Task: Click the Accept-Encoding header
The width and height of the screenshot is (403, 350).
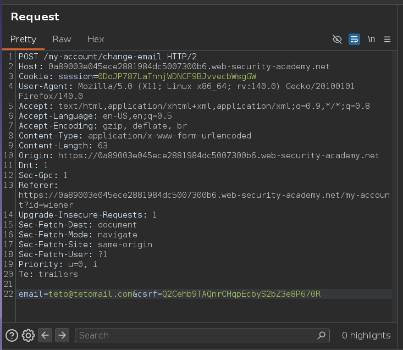Action: click(103, 126)
